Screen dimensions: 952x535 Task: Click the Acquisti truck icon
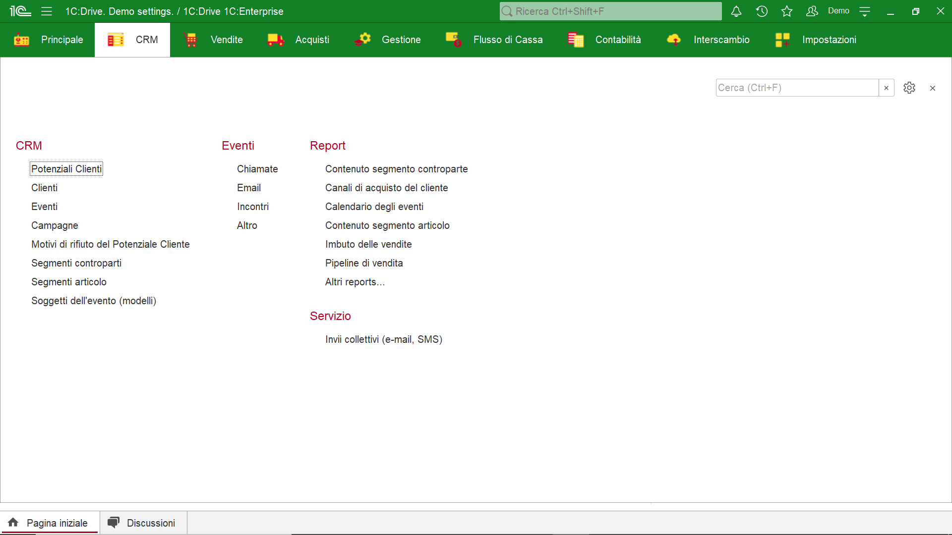[276, 40]
